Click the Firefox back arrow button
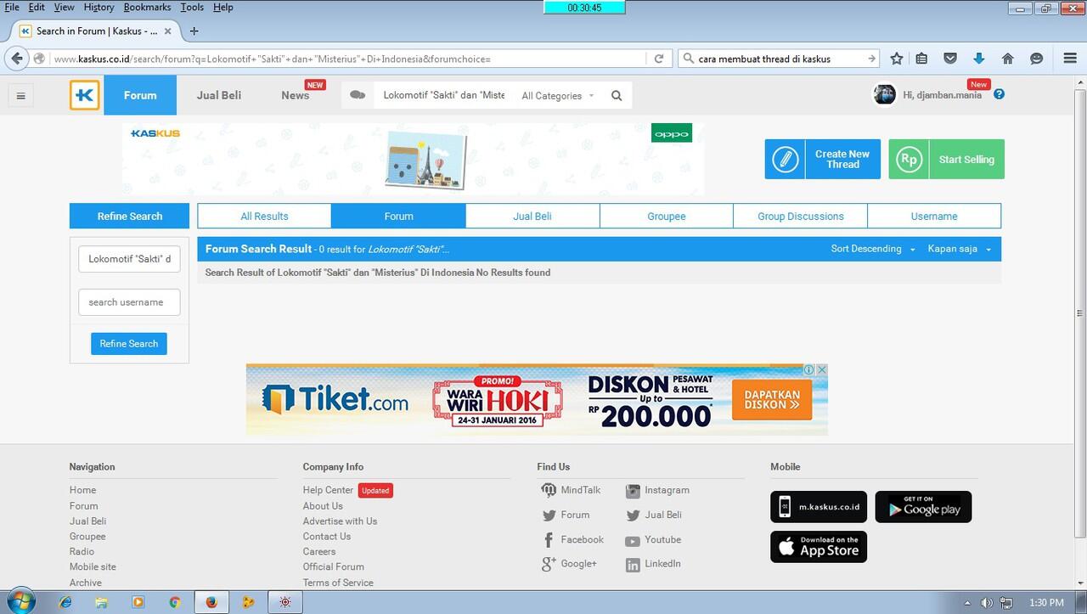 click(x=17, y=59)
